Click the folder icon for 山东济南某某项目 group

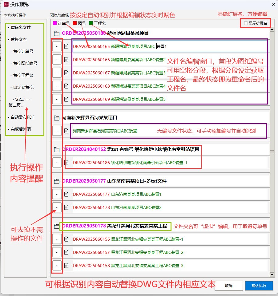[57, 181]
